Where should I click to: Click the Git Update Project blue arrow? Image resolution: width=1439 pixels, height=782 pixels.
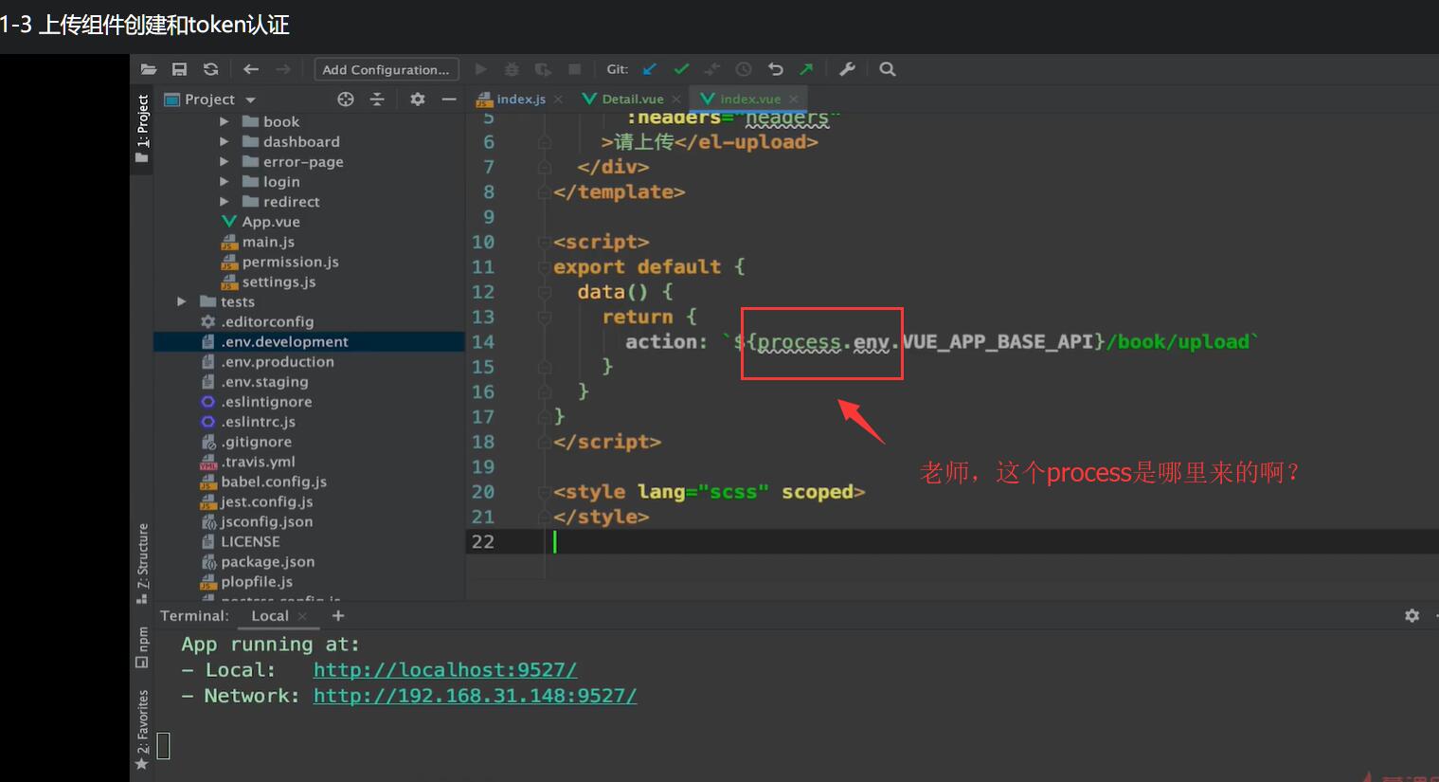pyautogui.click(x=650, y=69)
